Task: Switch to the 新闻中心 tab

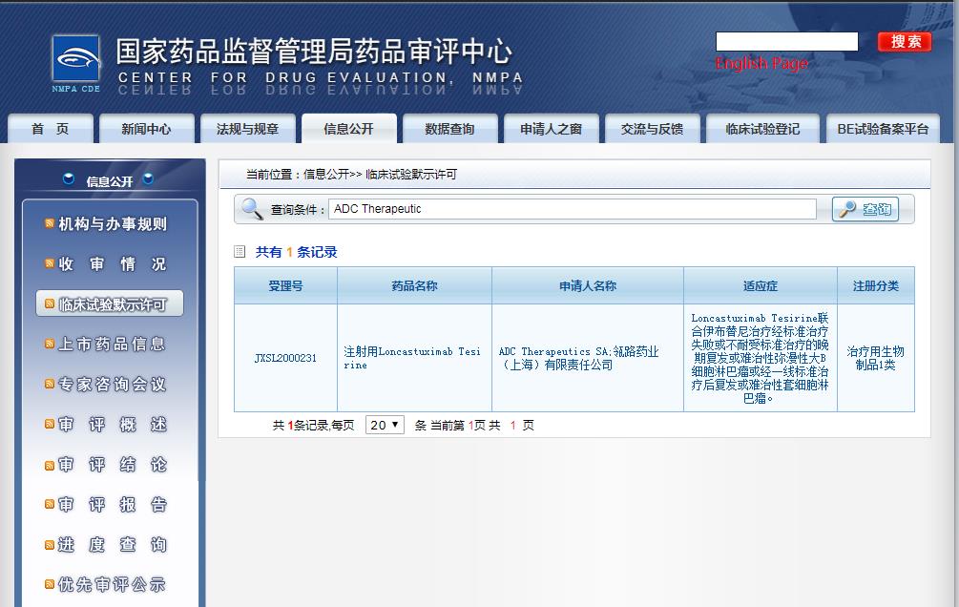Action: tap(147, 129)
